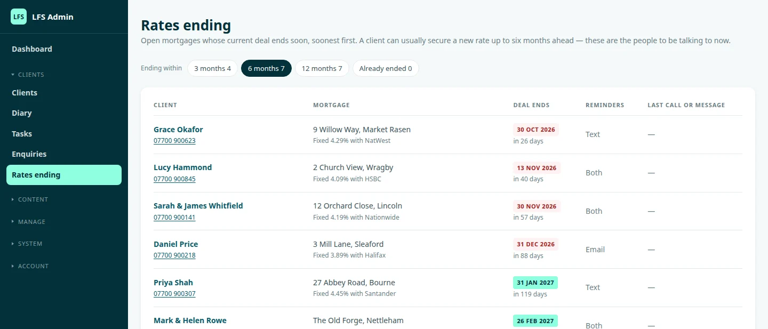Click the 26 FEB 2027 deal end badge
Viewport: 768px width, 329px height.
[535, 321]
